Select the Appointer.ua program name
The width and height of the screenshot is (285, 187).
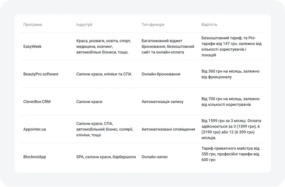(x=34, y=129)
